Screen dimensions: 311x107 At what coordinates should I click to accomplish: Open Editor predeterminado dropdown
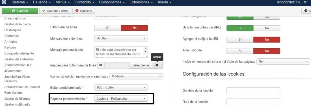click(121, 87)
